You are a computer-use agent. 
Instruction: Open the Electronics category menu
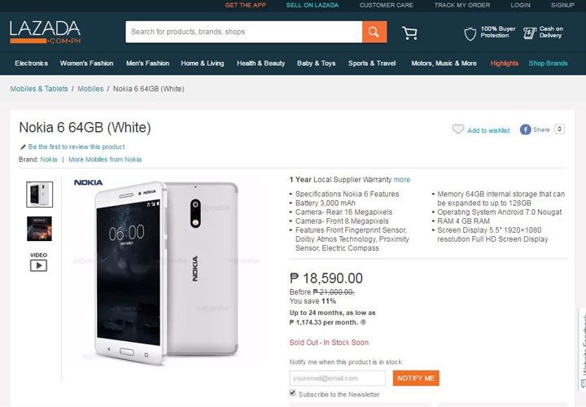click(x=31, y=63)
